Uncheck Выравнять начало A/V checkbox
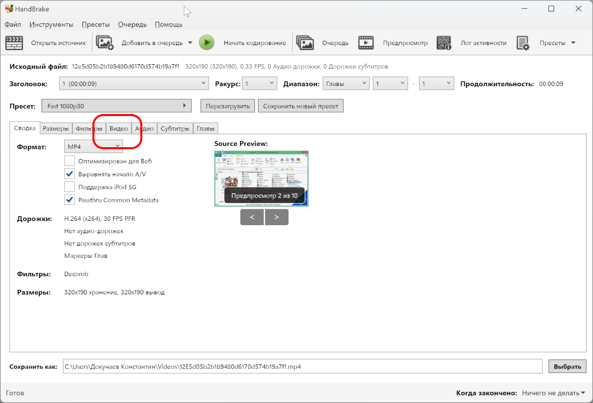The width and height of the screenshot is (593, 403). point(70,174)
